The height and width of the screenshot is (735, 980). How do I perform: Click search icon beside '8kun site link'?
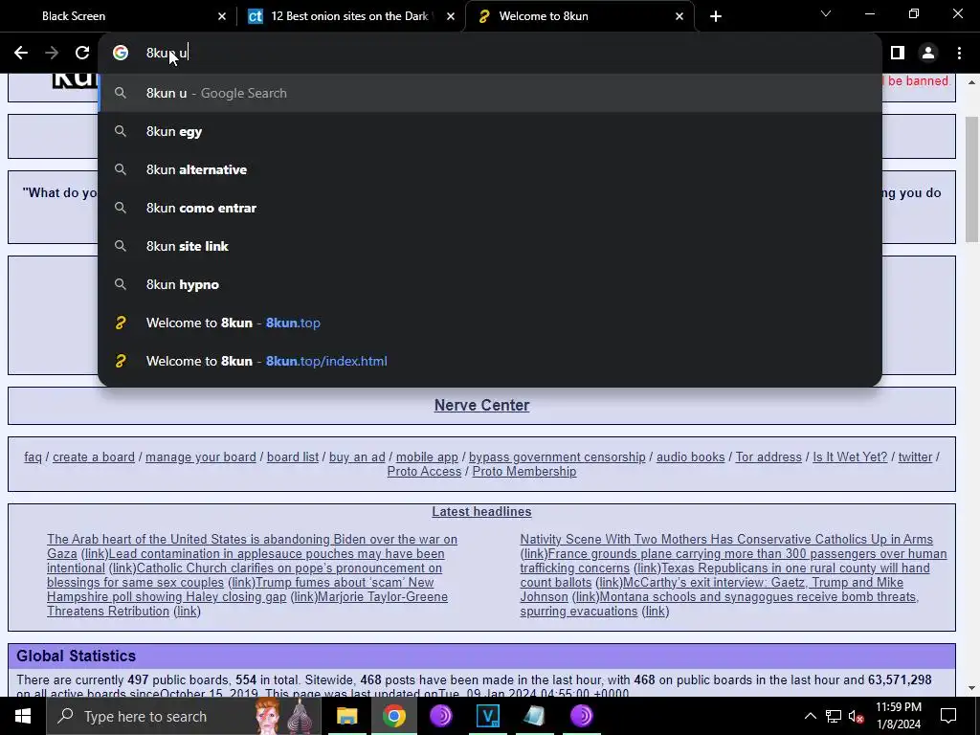121,246
